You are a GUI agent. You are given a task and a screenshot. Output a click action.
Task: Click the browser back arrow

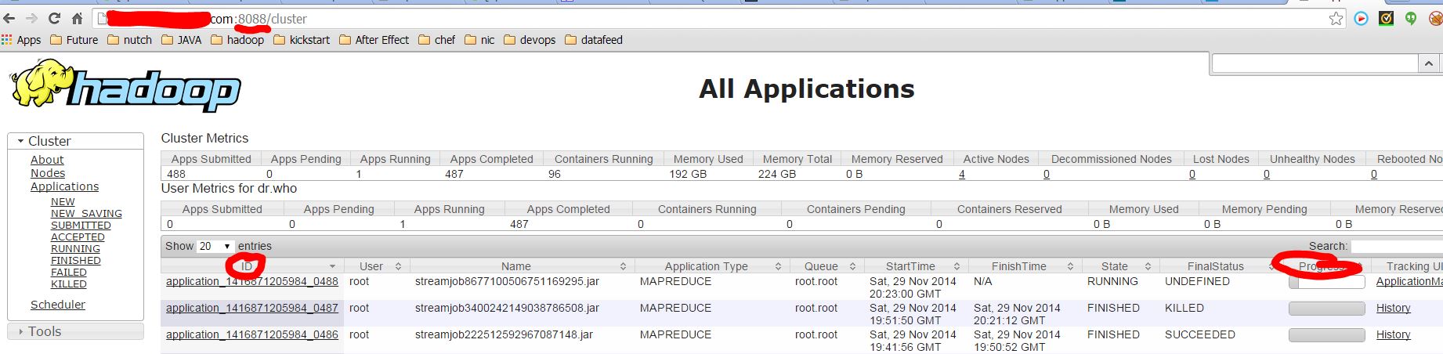[x=9, y=18]
